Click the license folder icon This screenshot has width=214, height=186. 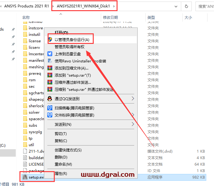pyautogui.click(x=25, y=41)
